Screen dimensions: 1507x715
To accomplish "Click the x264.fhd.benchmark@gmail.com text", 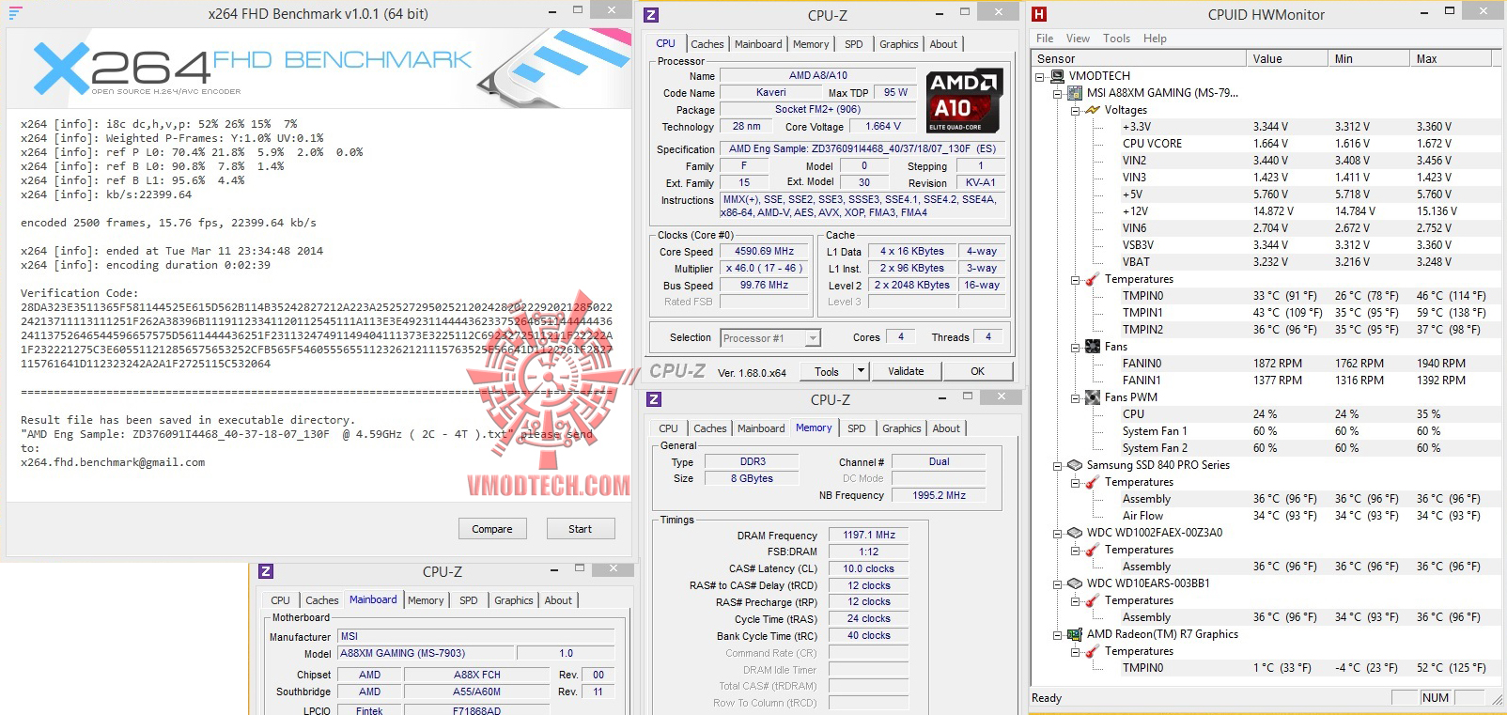I will pyautogui.click(x=113, y=462).
